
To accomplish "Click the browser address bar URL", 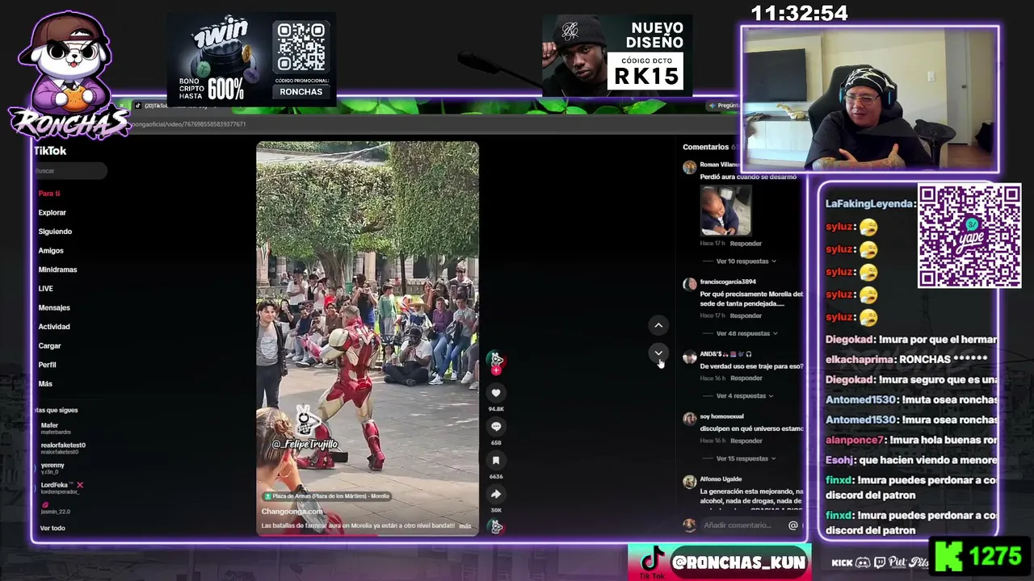I will [x=189, y=124].
